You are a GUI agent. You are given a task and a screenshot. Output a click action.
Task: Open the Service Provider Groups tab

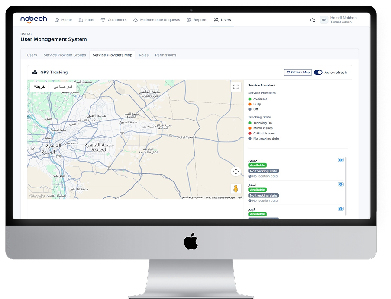click(65, 55)
